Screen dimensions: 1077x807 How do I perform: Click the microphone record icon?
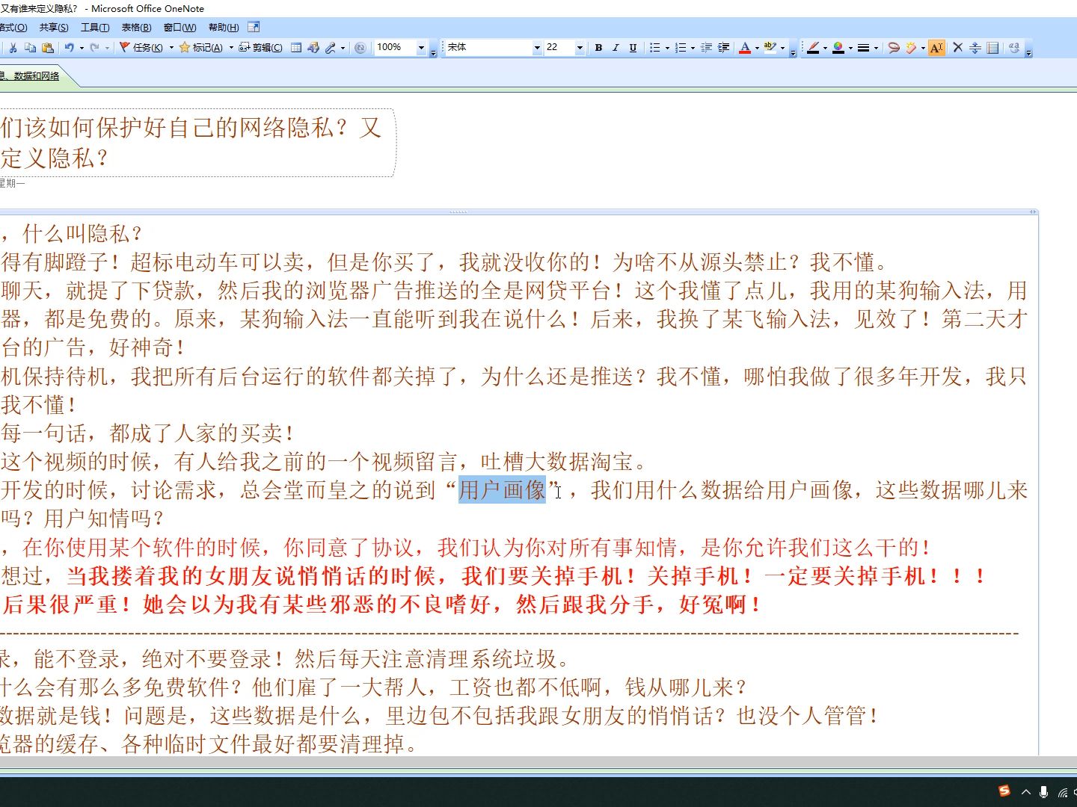pos(331,47)
